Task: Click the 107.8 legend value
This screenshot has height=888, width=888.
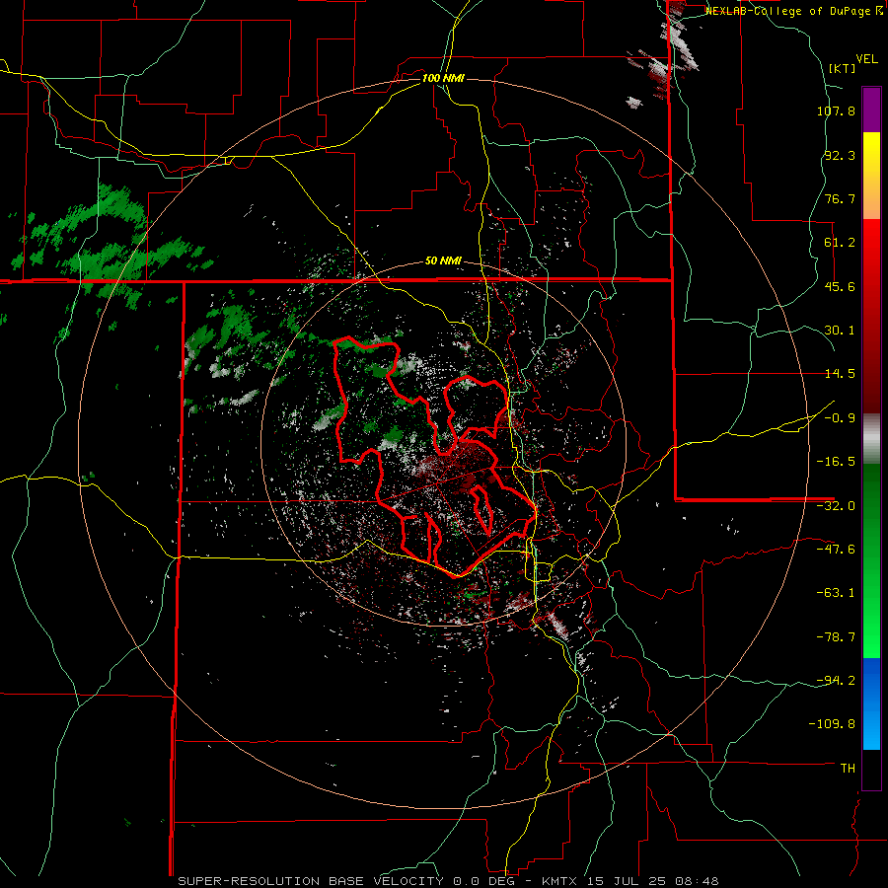Action: pos(836,111)
